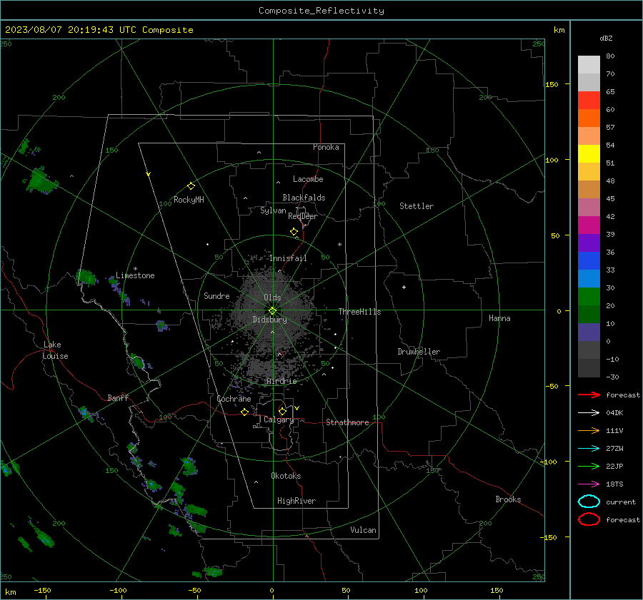Click the purple-violet swatch in dBZ scale

click(x=589, y=243)
